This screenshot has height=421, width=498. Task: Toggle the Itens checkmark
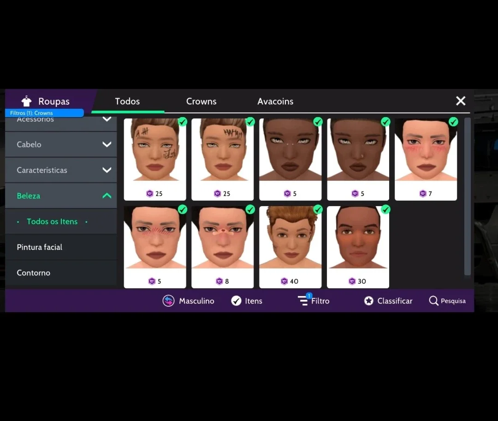[236, 301]
